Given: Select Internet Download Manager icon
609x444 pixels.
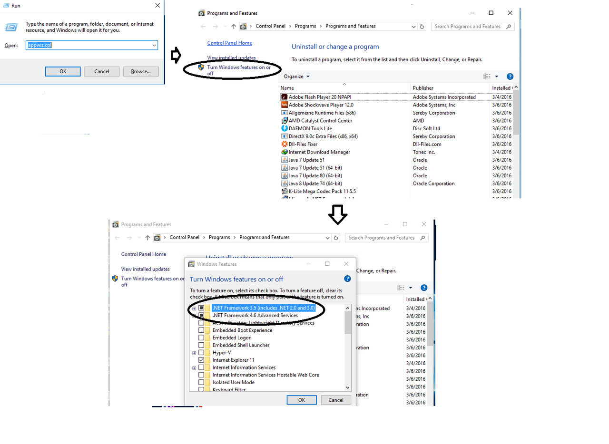Looking at the screenshot, I should pyautogui.click(x=285, y=152).
